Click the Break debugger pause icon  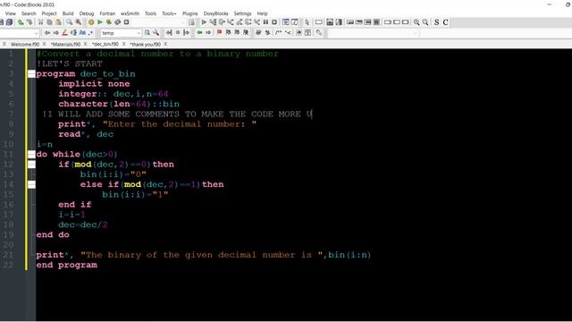pos(265,22)
